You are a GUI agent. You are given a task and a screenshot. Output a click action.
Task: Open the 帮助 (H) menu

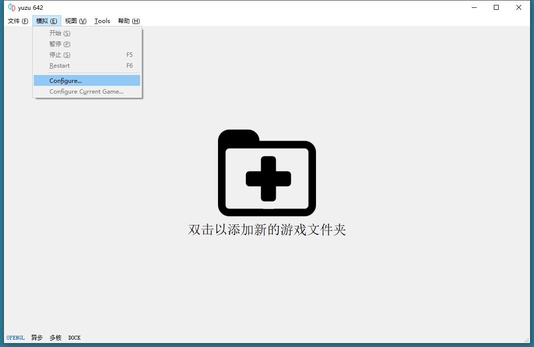click(128, 21)
